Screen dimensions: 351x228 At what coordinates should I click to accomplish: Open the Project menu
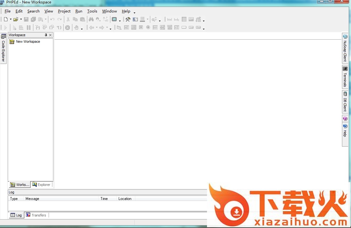tap(64, 11)
